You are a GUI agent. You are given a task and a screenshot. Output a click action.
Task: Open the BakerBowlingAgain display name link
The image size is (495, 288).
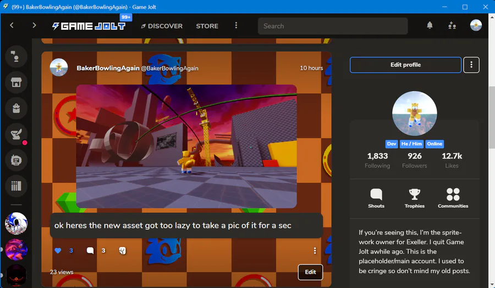pyautogui.click(x=108, y=68)
